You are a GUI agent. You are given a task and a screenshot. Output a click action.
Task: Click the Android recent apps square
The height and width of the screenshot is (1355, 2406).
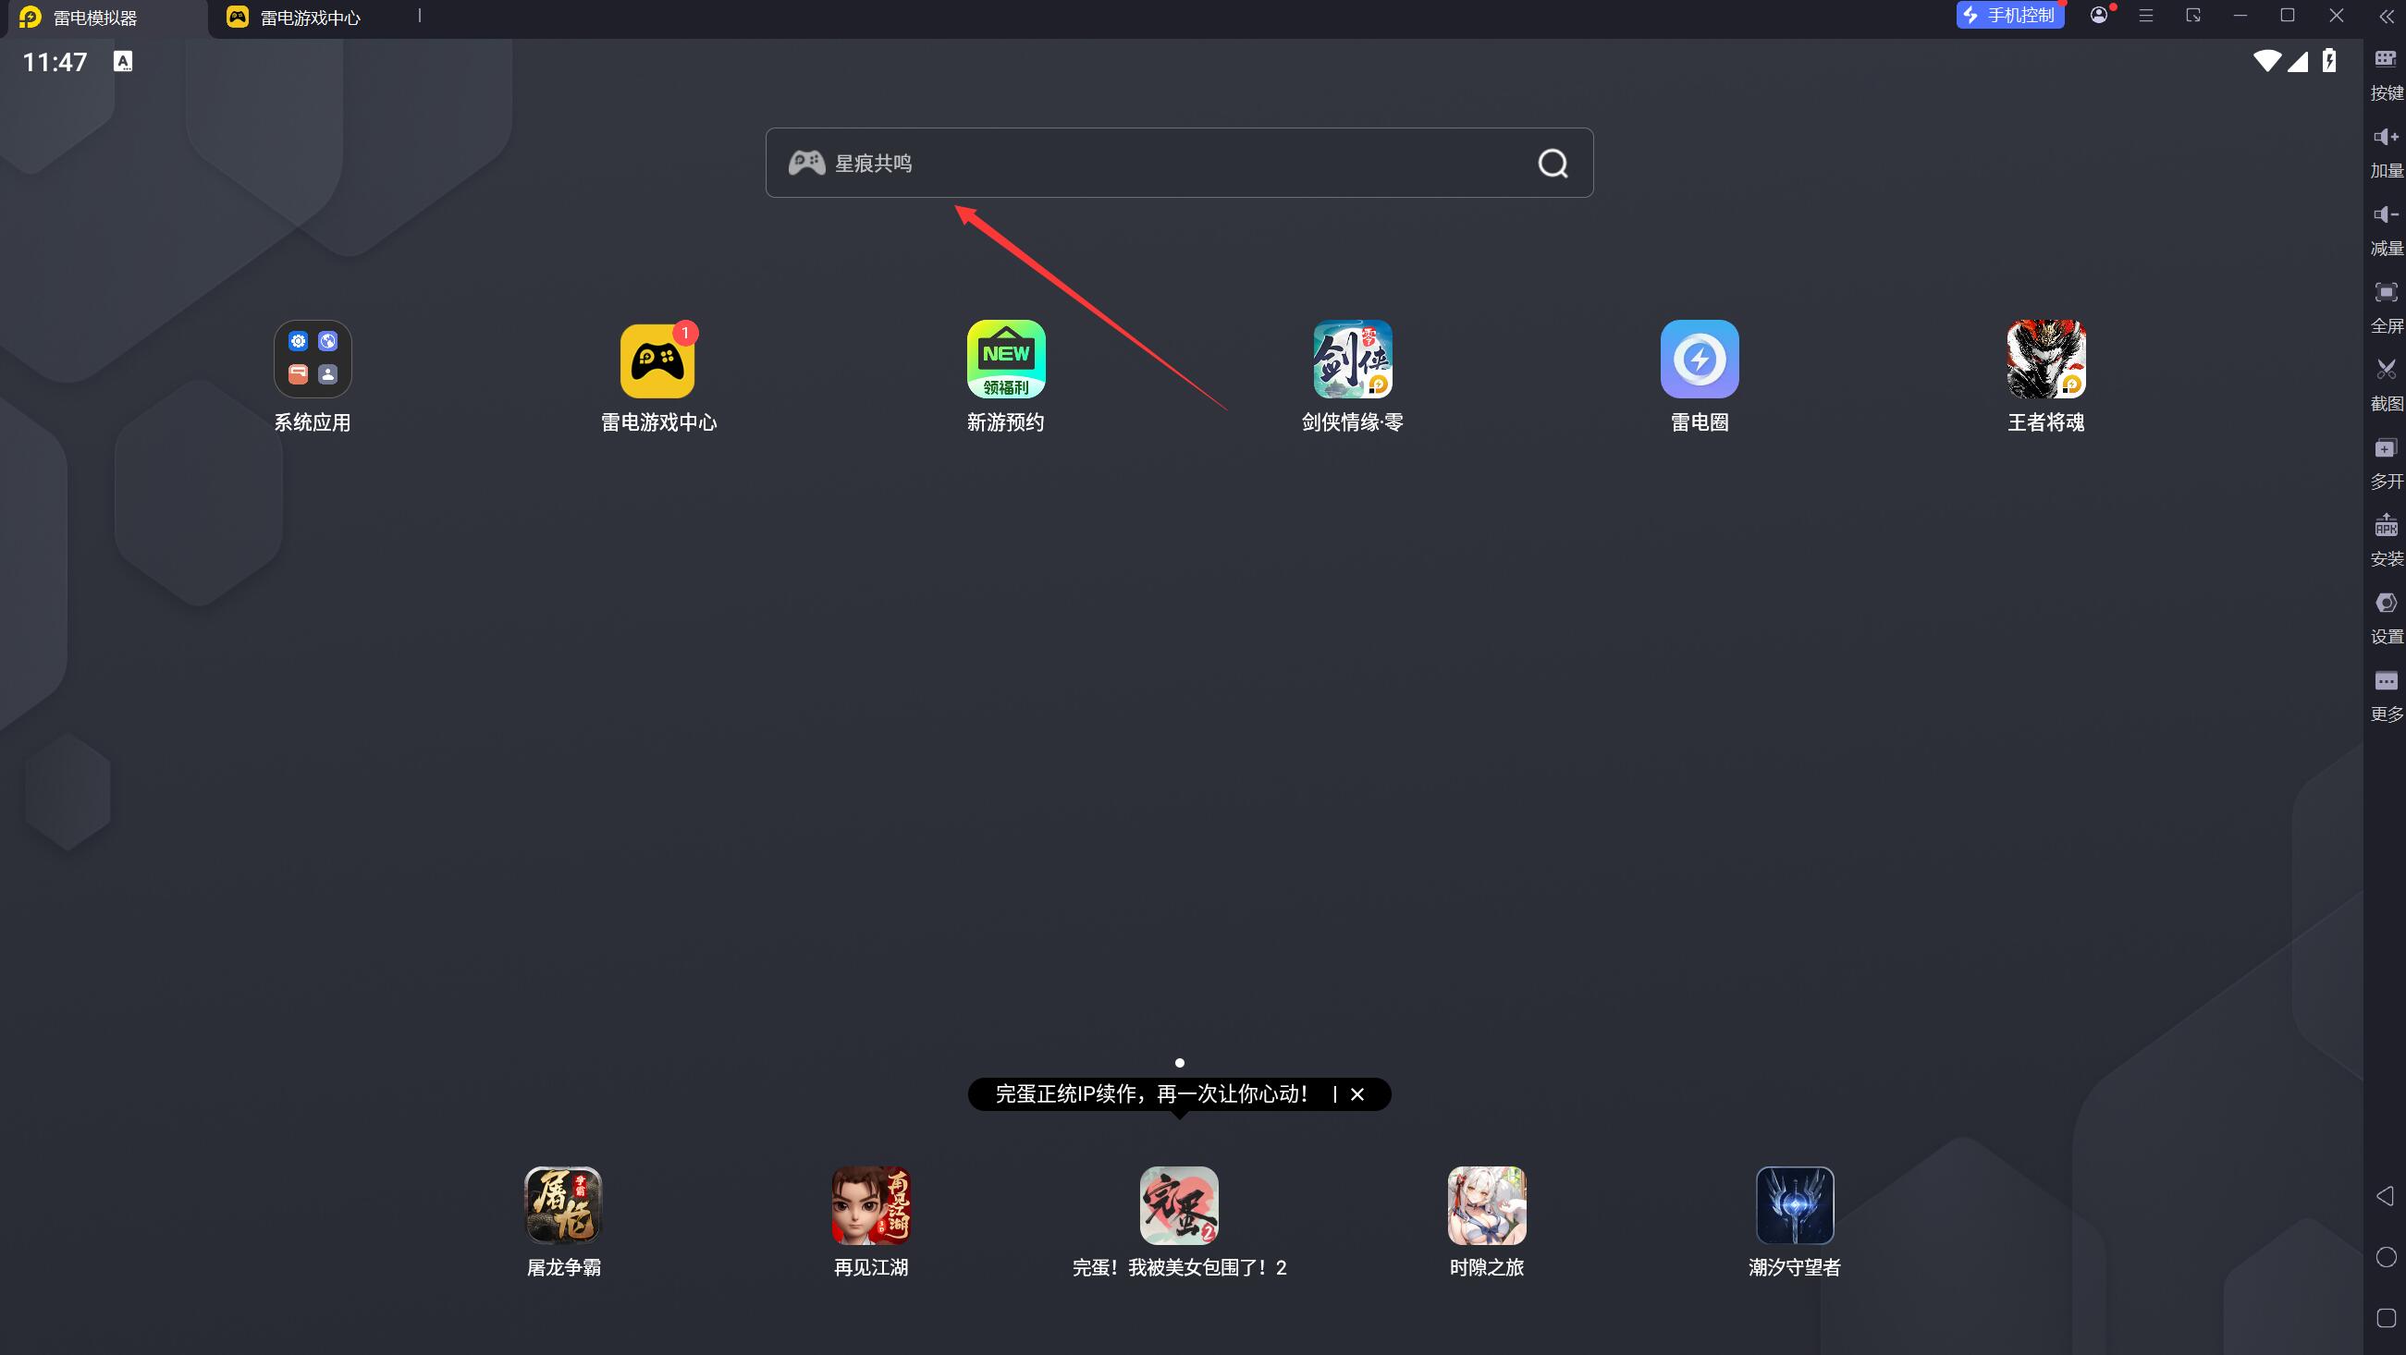[x=2386, y=1319]
